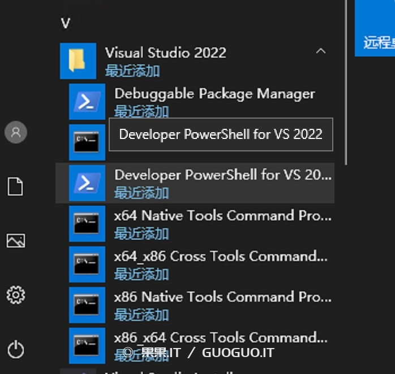Click x64 Native Tools Command Prompt icon
The width and height of the screenshot is (395, 374).
[87, 224]
